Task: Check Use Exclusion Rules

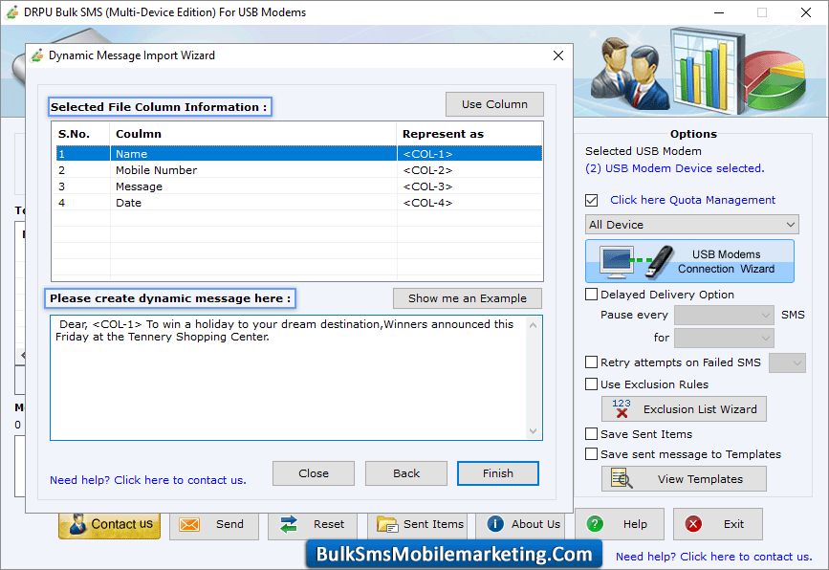Action: pos(592,384)
